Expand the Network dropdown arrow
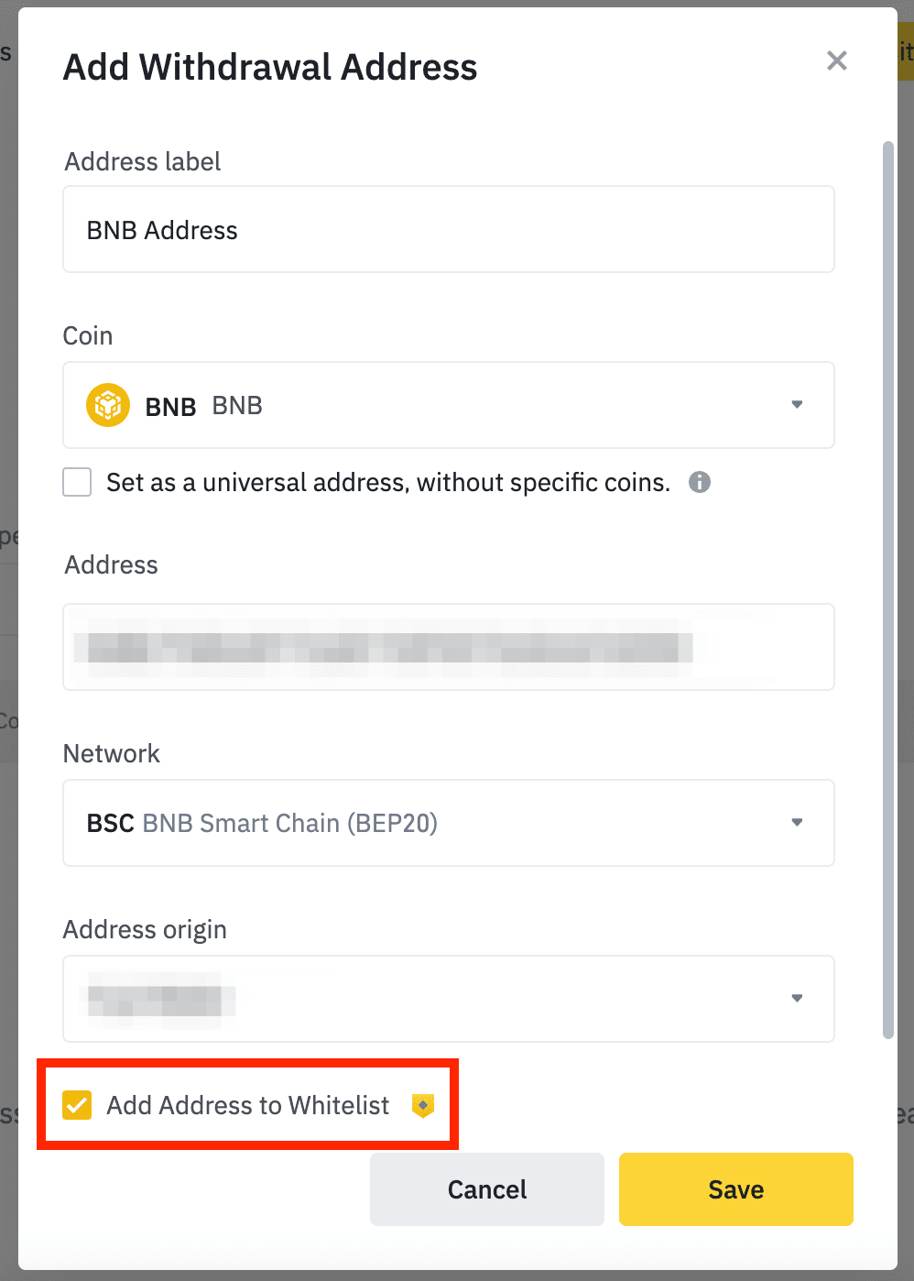Image resolution: width=914 pixels, height=1281 pixels. [x=797, y=822]
